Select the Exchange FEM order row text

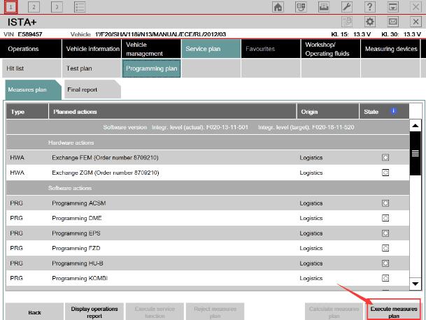[x=105, y=158]
